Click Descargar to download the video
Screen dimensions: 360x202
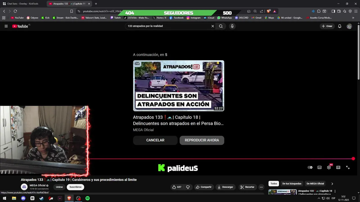click(x=225, y=187)
